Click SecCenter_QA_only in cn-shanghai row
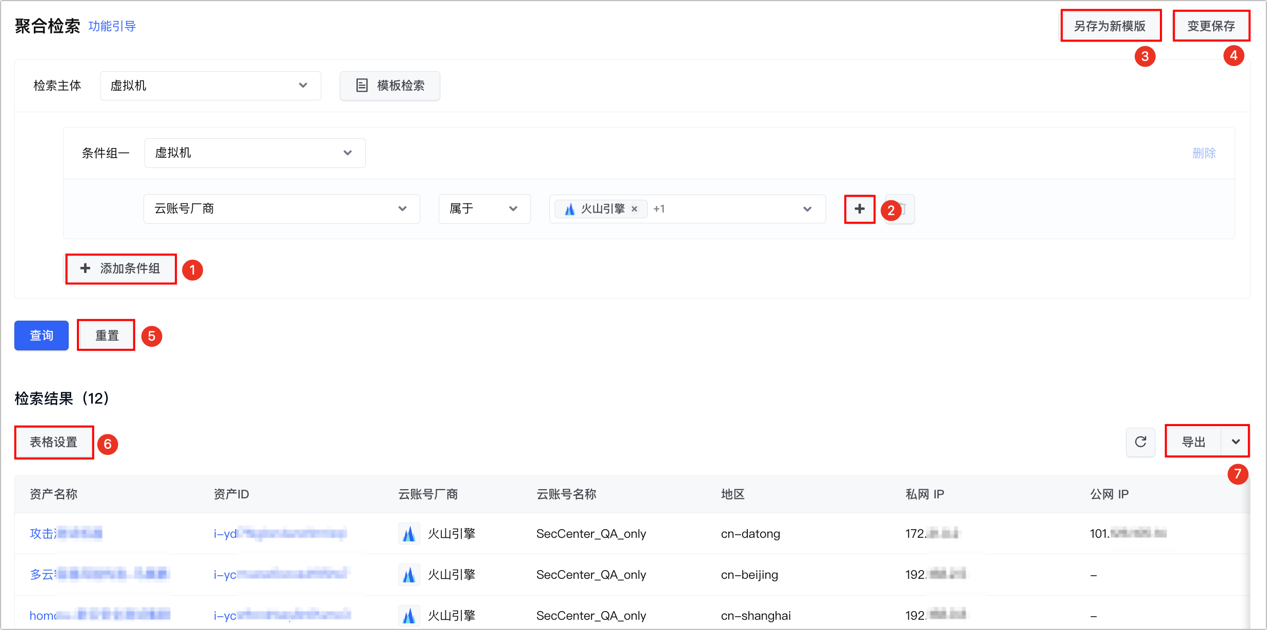 coord(591,616)
